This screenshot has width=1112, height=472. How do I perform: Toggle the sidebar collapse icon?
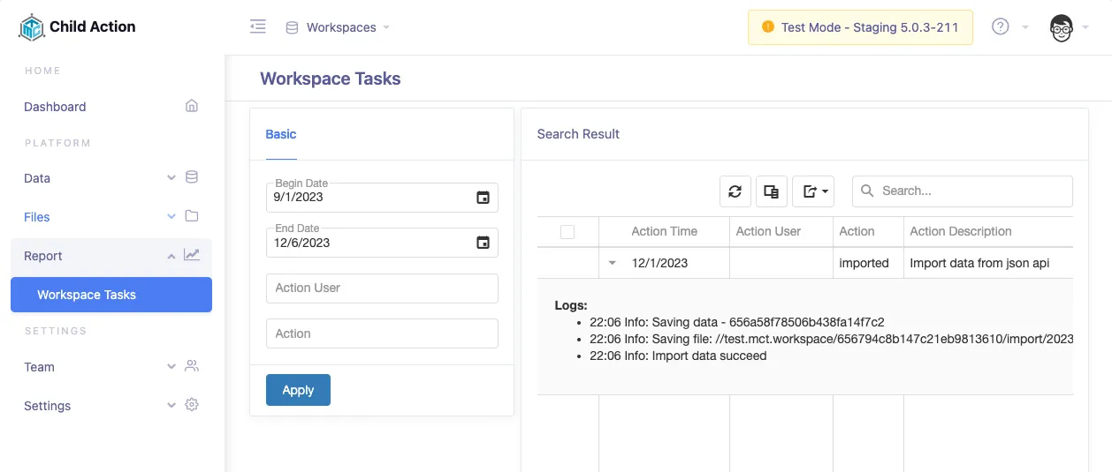(258, 27)
